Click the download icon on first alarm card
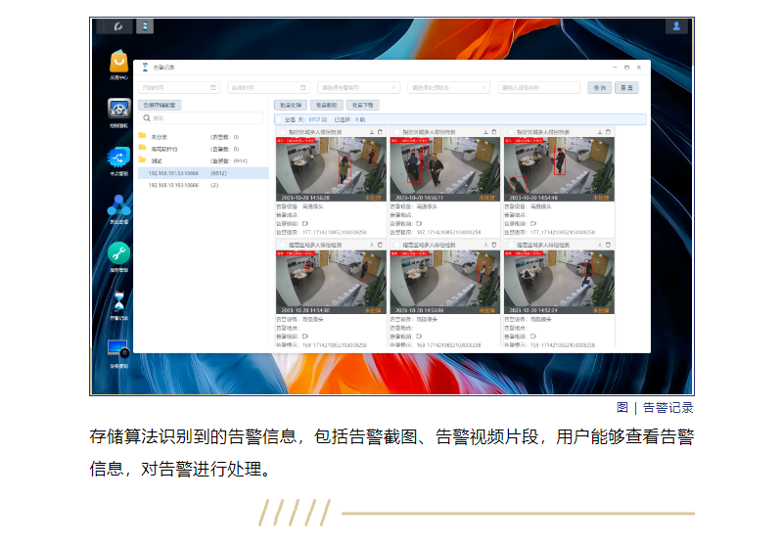The height and width of the screenshot is (544, 783). click(x=371, y=131)
